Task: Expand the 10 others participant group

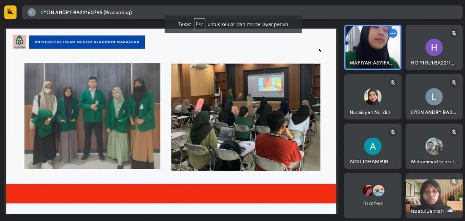Action: [x=373, y=196]
